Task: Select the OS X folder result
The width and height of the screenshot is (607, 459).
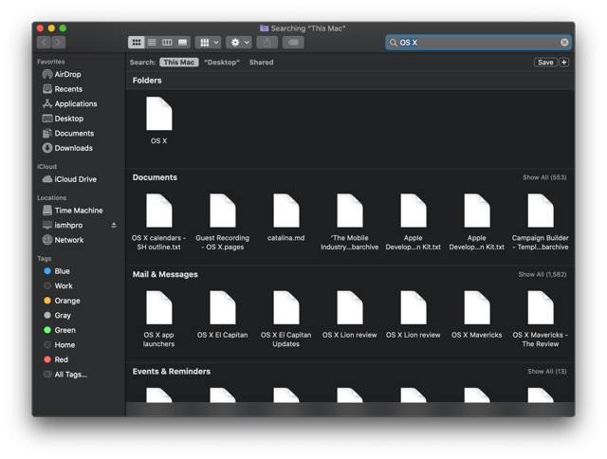Action: coord(158,120)
